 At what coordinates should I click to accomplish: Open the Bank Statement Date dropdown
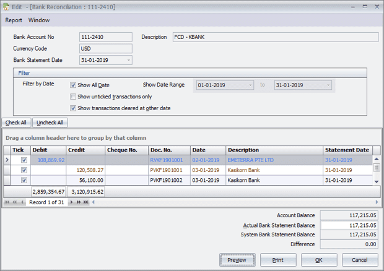click(128, 61)
